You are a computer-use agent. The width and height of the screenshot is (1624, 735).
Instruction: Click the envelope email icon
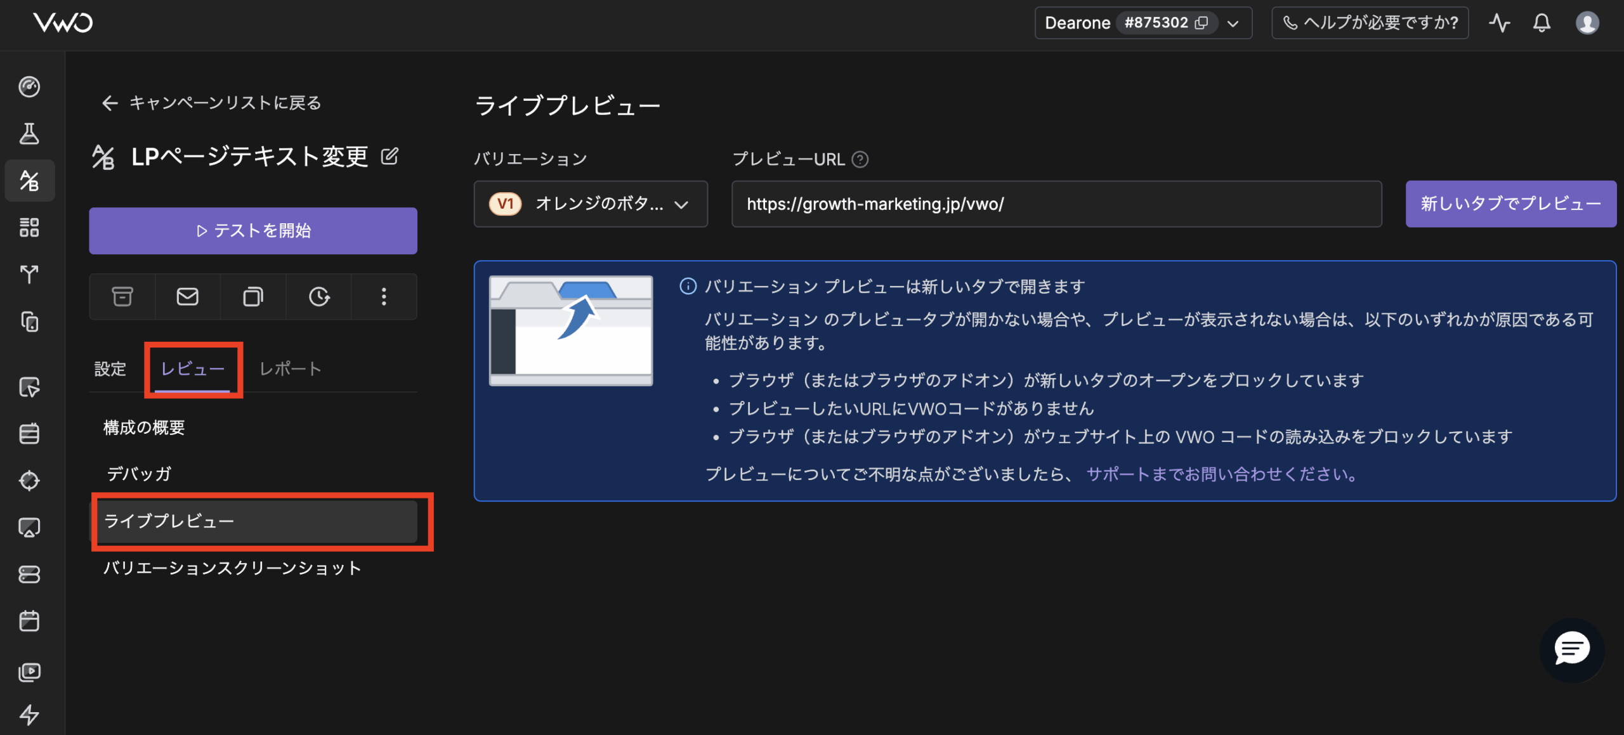(x=187, y=296)
